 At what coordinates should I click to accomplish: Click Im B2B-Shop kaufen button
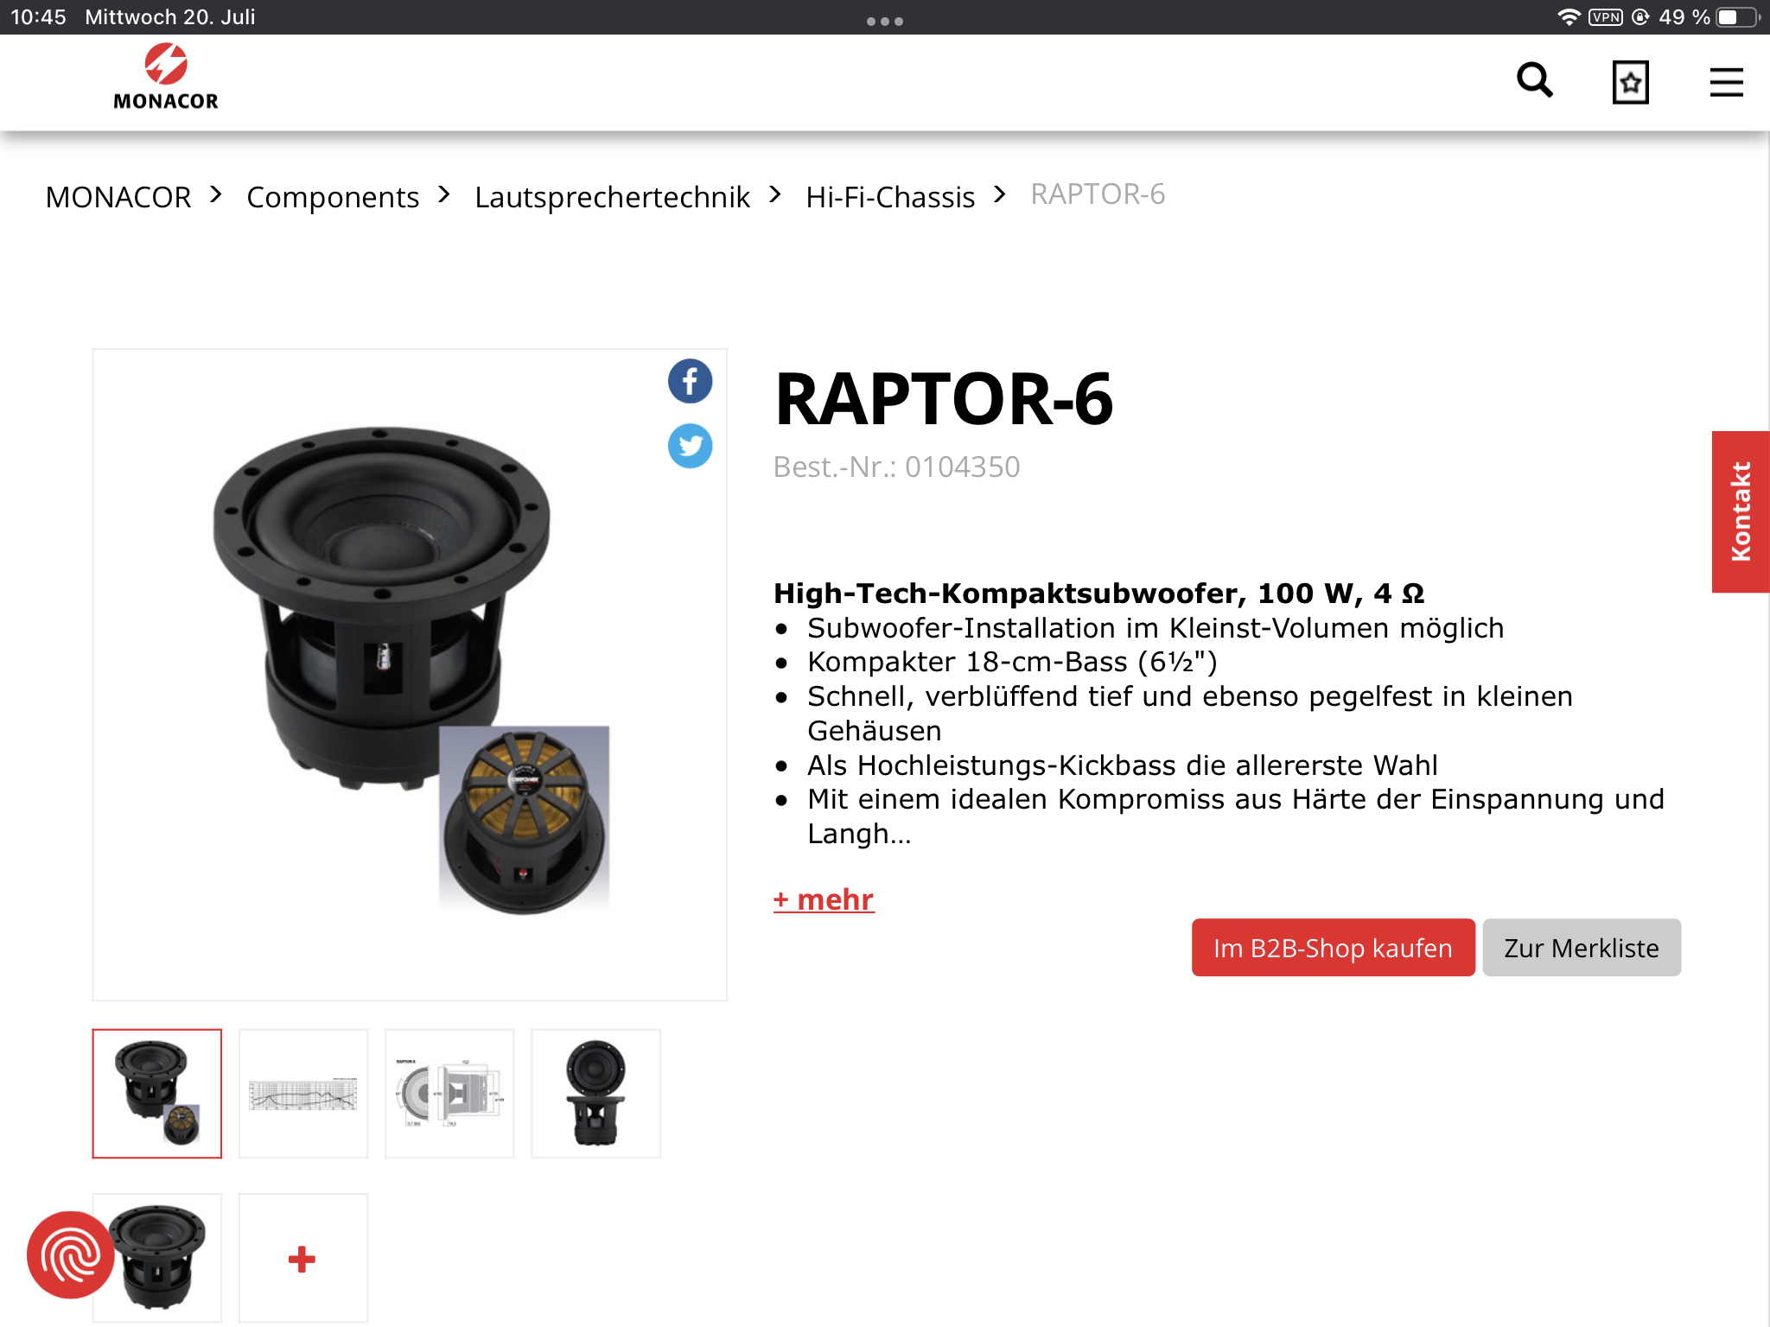pos(1333,948)
